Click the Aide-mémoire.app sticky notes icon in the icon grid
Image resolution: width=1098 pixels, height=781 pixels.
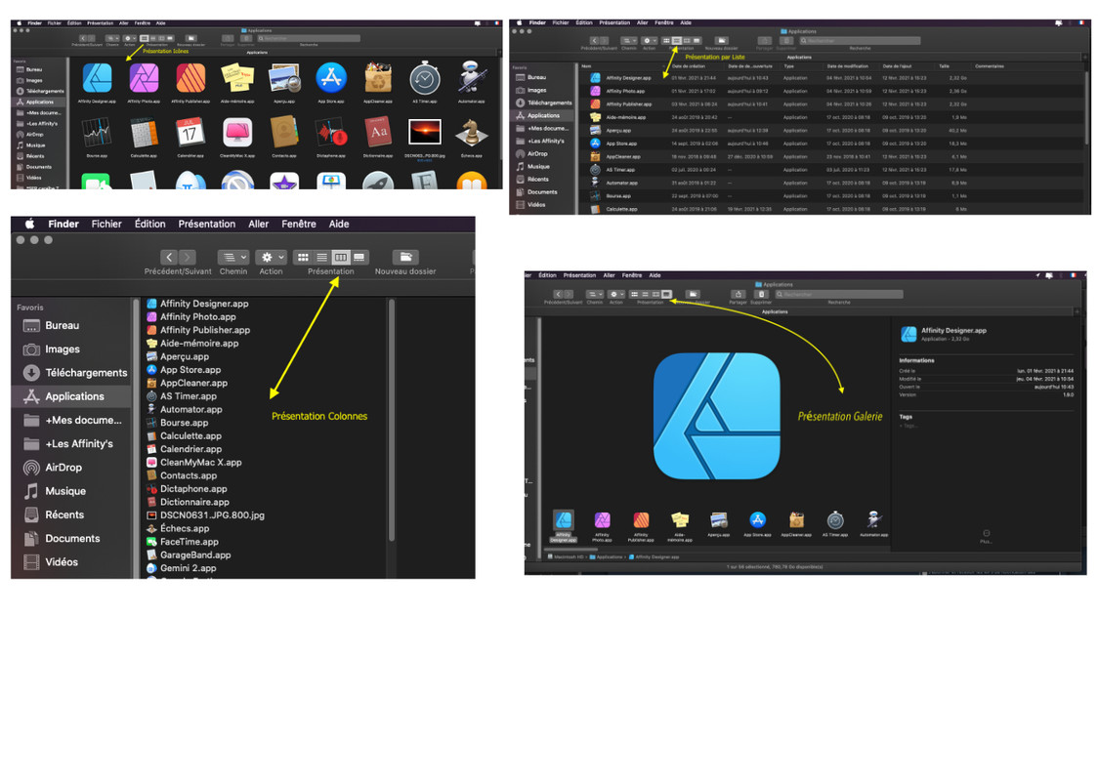point(237,77)
